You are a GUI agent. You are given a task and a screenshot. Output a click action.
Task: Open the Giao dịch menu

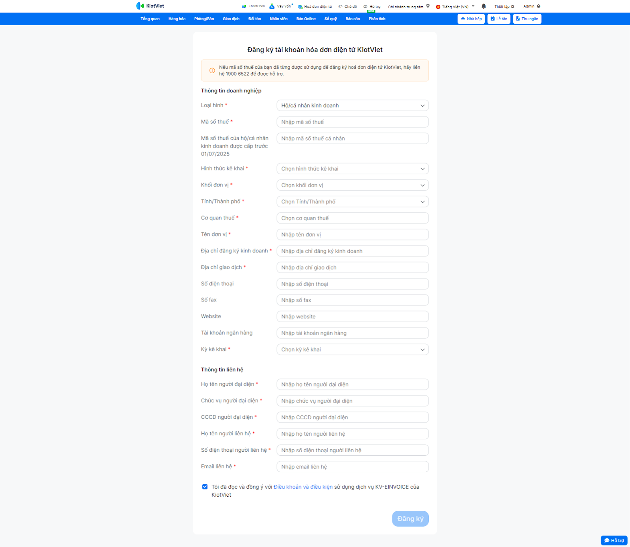click(231, 19)
